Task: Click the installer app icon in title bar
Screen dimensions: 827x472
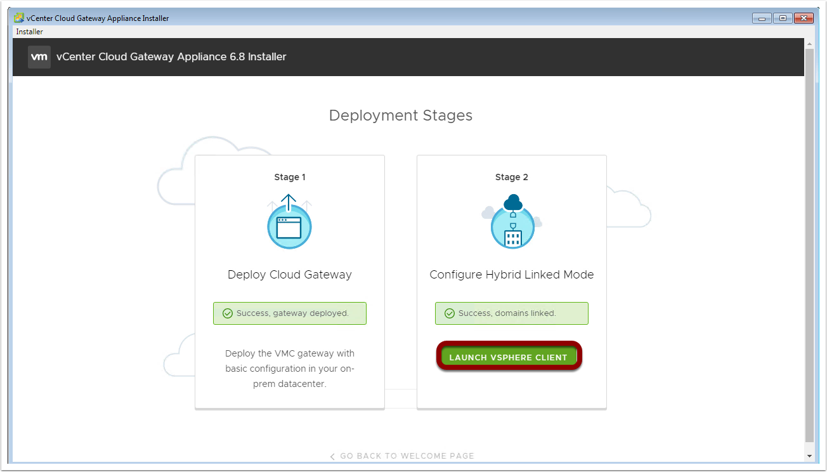Action: click(x=19, y=18)
